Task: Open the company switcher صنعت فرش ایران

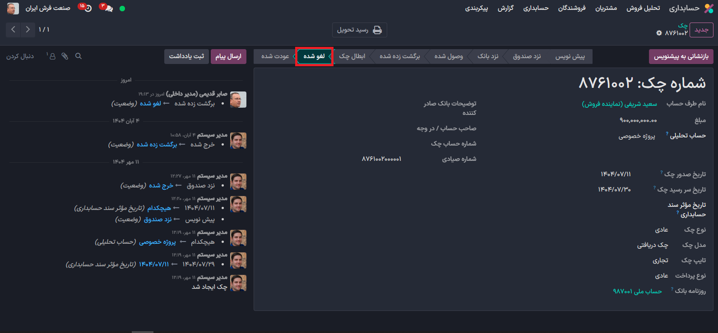Action: click(48, 8)
